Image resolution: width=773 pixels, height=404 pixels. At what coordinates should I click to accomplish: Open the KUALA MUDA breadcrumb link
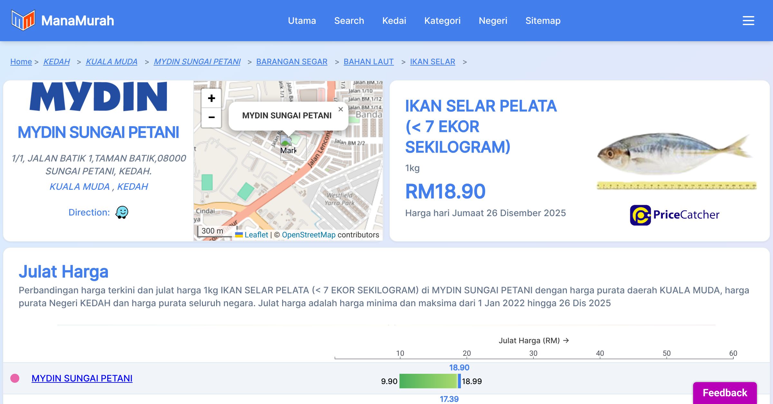click(111, 61)
